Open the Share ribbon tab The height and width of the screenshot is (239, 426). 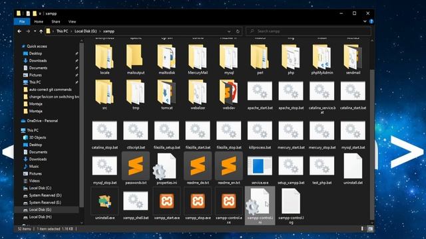(x=56, y=22)
